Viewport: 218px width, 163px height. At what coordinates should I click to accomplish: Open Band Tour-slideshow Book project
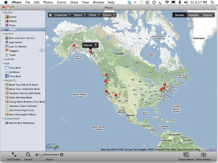[x=24, y=89]
